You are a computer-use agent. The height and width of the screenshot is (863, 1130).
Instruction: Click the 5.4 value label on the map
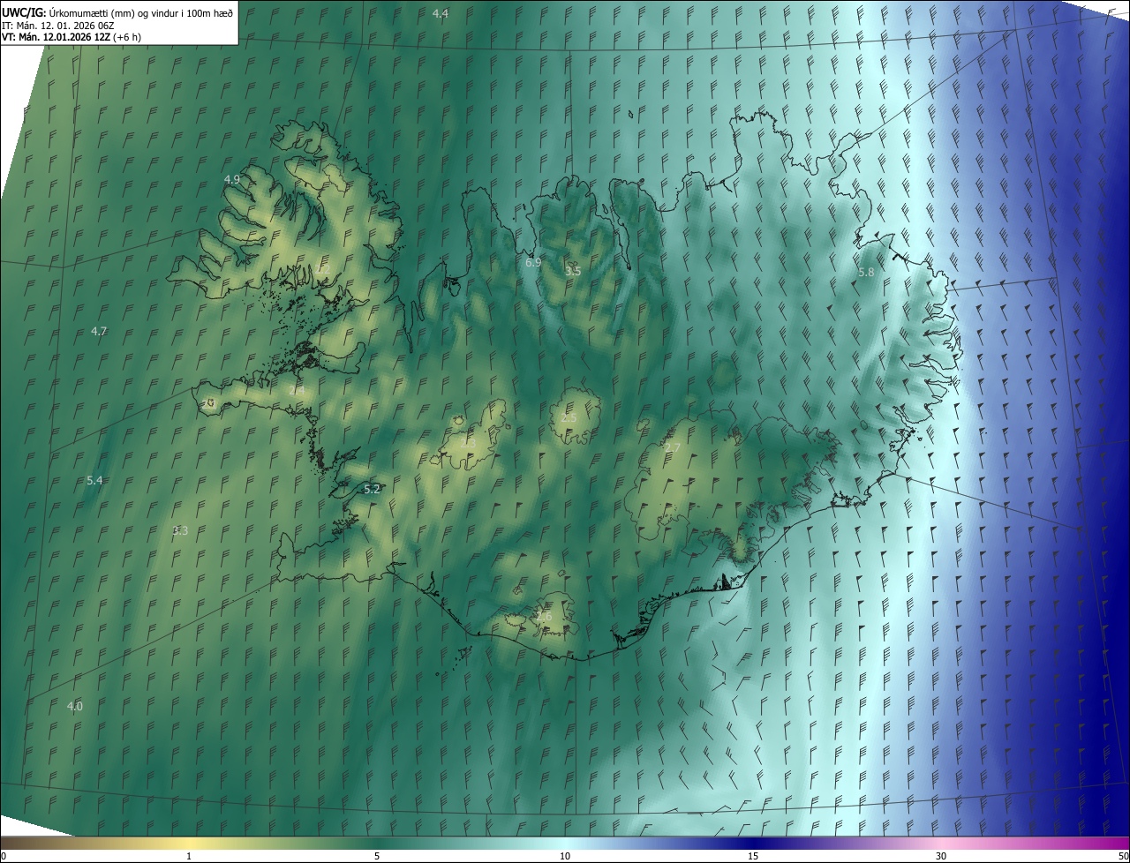(94, 480)
